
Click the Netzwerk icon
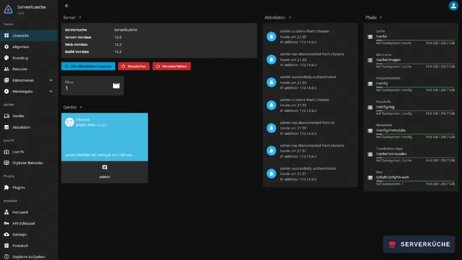point(7,212)
